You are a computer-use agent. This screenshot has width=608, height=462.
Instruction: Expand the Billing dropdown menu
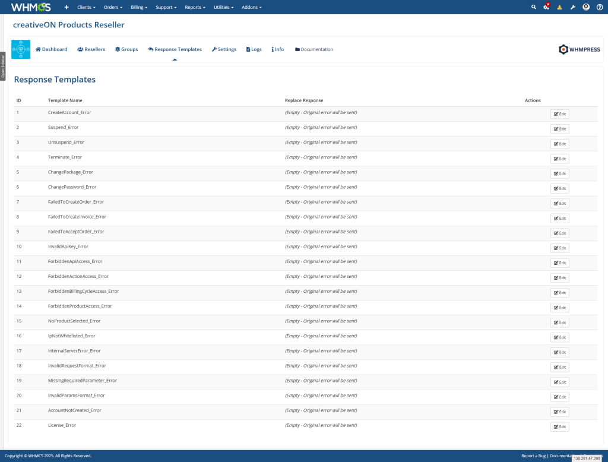[x=138, y=7]
